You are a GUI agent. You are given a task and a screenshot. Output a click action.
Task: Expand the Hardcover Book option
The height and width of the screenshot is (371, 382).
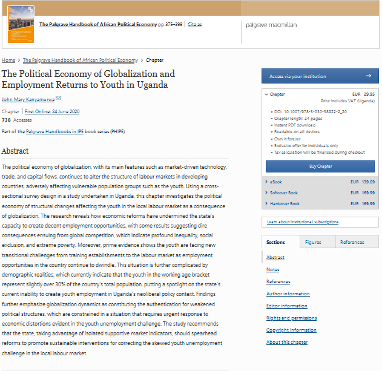pos(267,204)
